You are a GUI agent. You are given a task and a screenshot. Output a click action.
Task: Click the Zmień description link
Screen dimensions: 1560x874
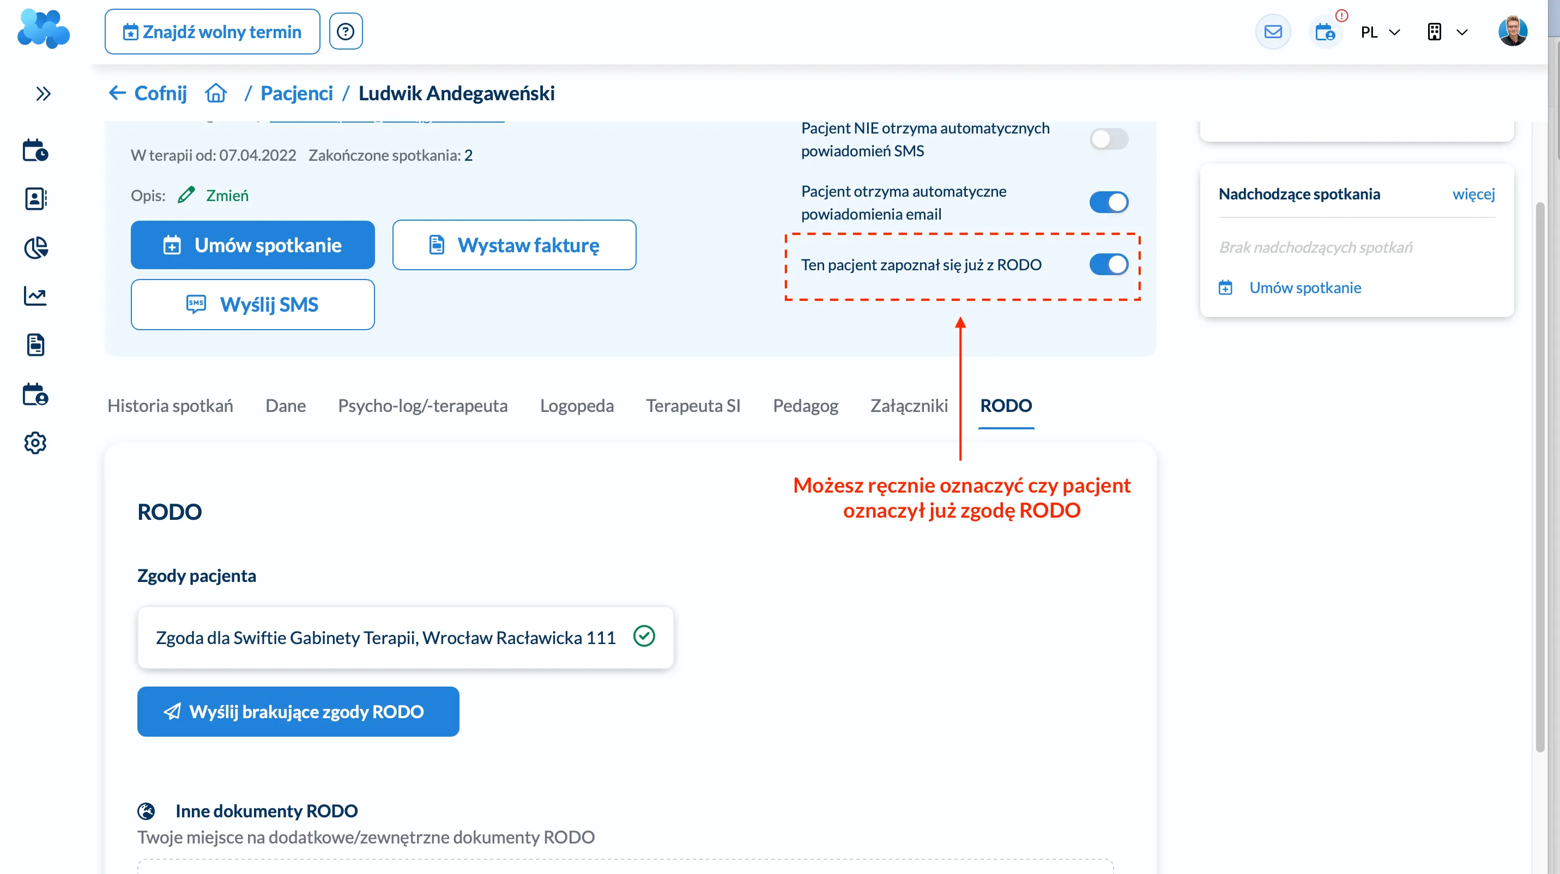tap(227, 196)
